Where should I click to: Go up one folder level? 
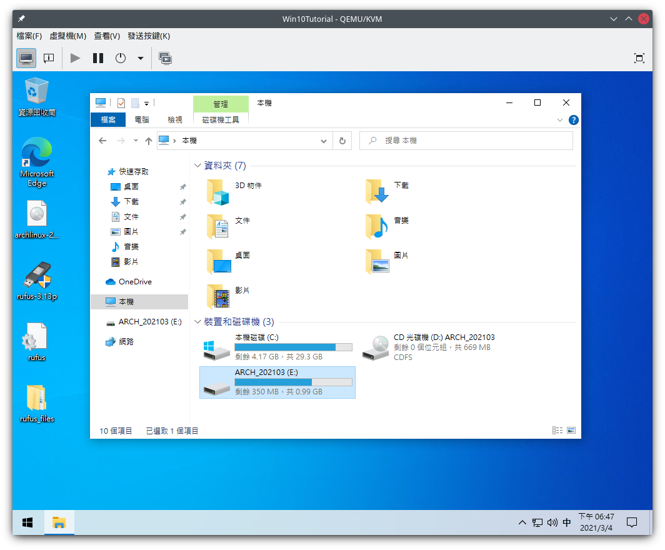pyautogui.click(x=149, y=141)
